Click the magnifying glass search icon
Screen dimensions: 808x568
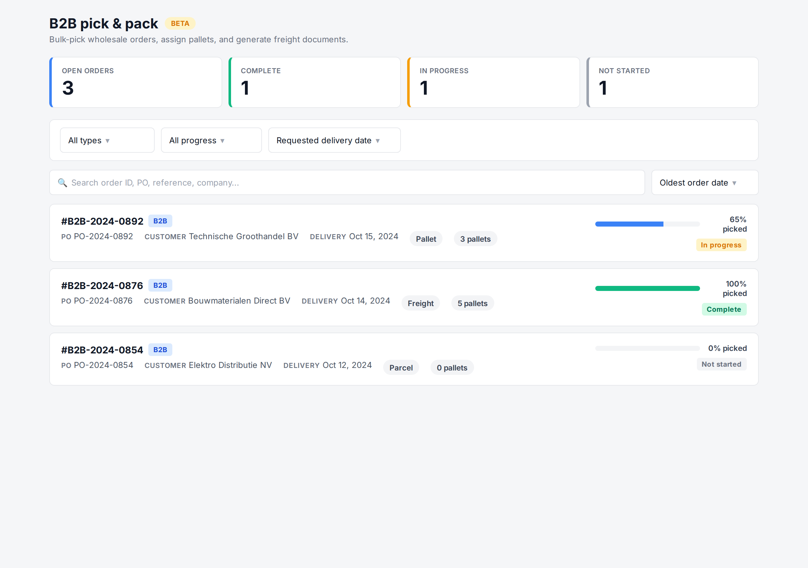coord(62,183)
